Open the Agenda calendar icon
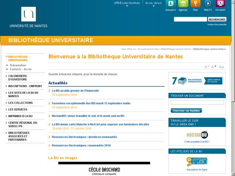Viewport: 235px width, 176px height. click(x=183, y=4)
